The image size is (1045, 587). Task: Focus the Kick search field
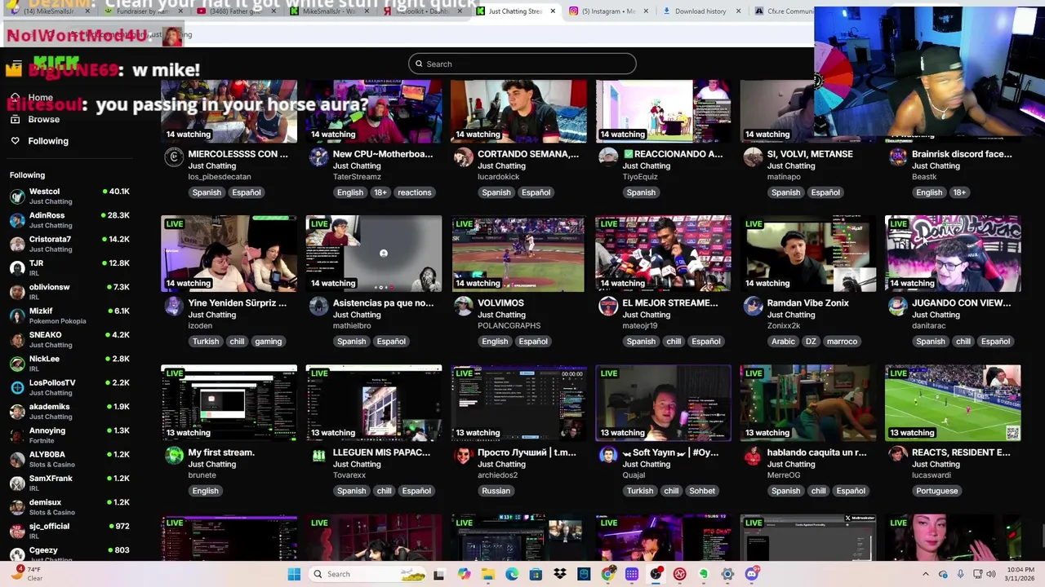522,64
